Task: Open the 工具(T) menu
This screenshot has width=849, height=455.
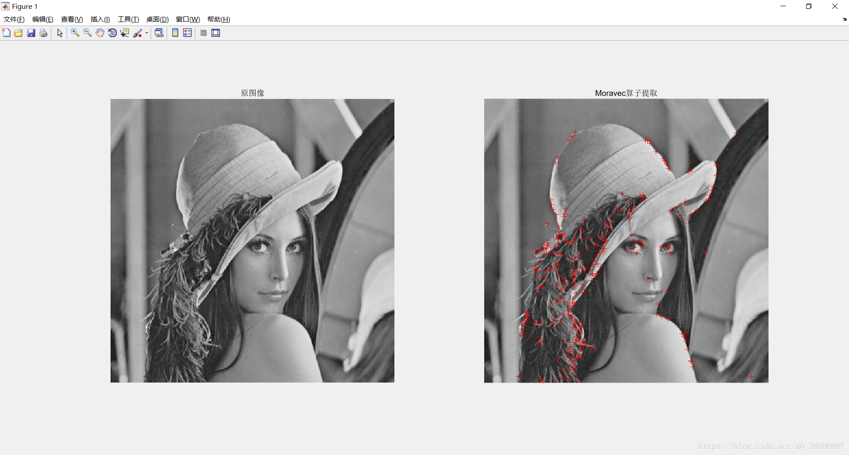Action: coord(128,19)
